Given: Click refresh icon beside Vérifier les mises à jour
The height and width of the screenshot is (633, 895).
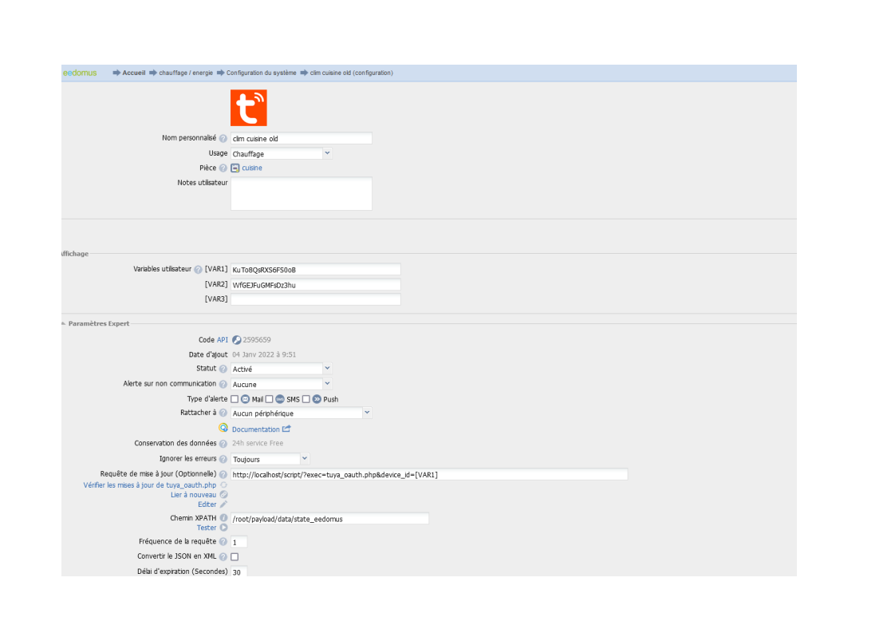Looking at the screenshot, I should (x=223, y=485).
